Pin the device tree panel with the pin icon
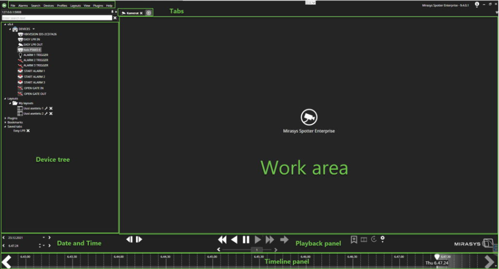Screen dimensions: 499x269 click(x=112, y=11)
